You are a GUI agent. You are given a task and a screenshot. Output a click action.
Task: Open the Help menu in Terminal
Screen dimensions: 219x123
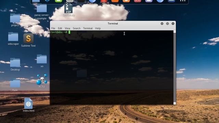(98, 28)
